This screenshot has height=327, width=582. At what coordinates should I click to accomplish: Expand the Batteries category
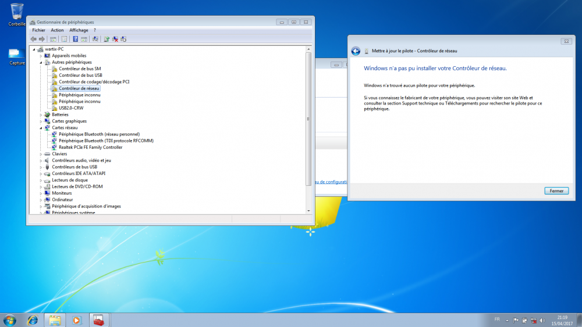41,115
